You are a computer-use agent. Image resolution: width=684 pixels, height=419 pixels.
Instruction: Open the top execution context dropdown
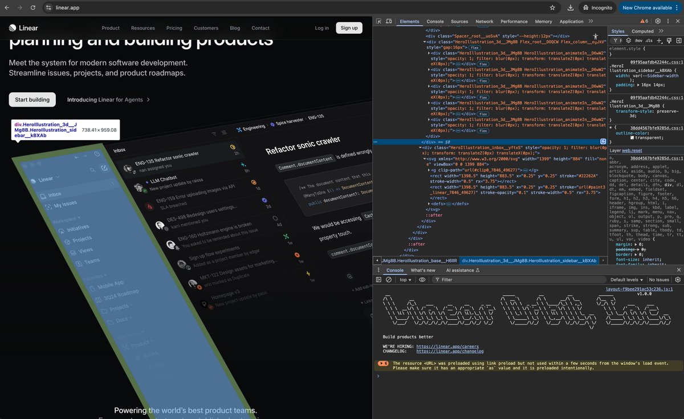pyautogui.click(x=406, y=280)
